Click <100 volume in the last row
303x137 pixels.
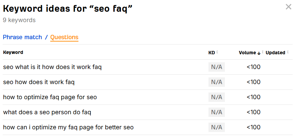[253, 127]
